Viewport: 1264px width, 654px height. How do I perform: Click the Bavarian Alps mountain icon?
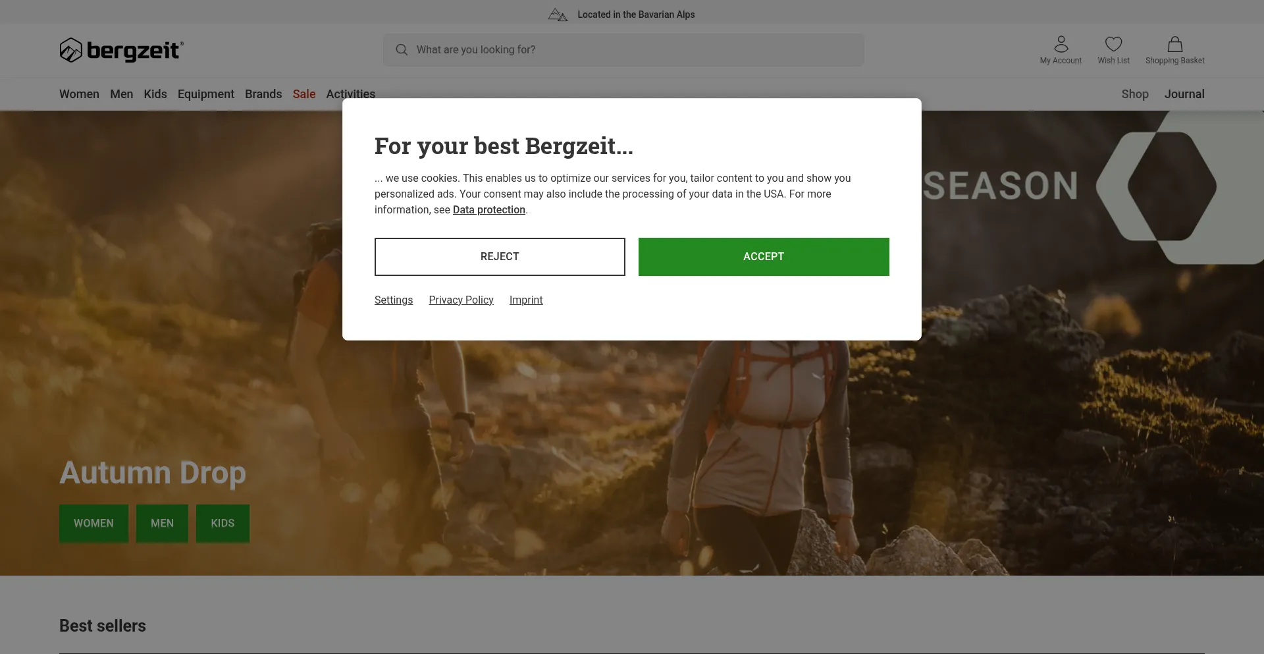click(558, 14)
